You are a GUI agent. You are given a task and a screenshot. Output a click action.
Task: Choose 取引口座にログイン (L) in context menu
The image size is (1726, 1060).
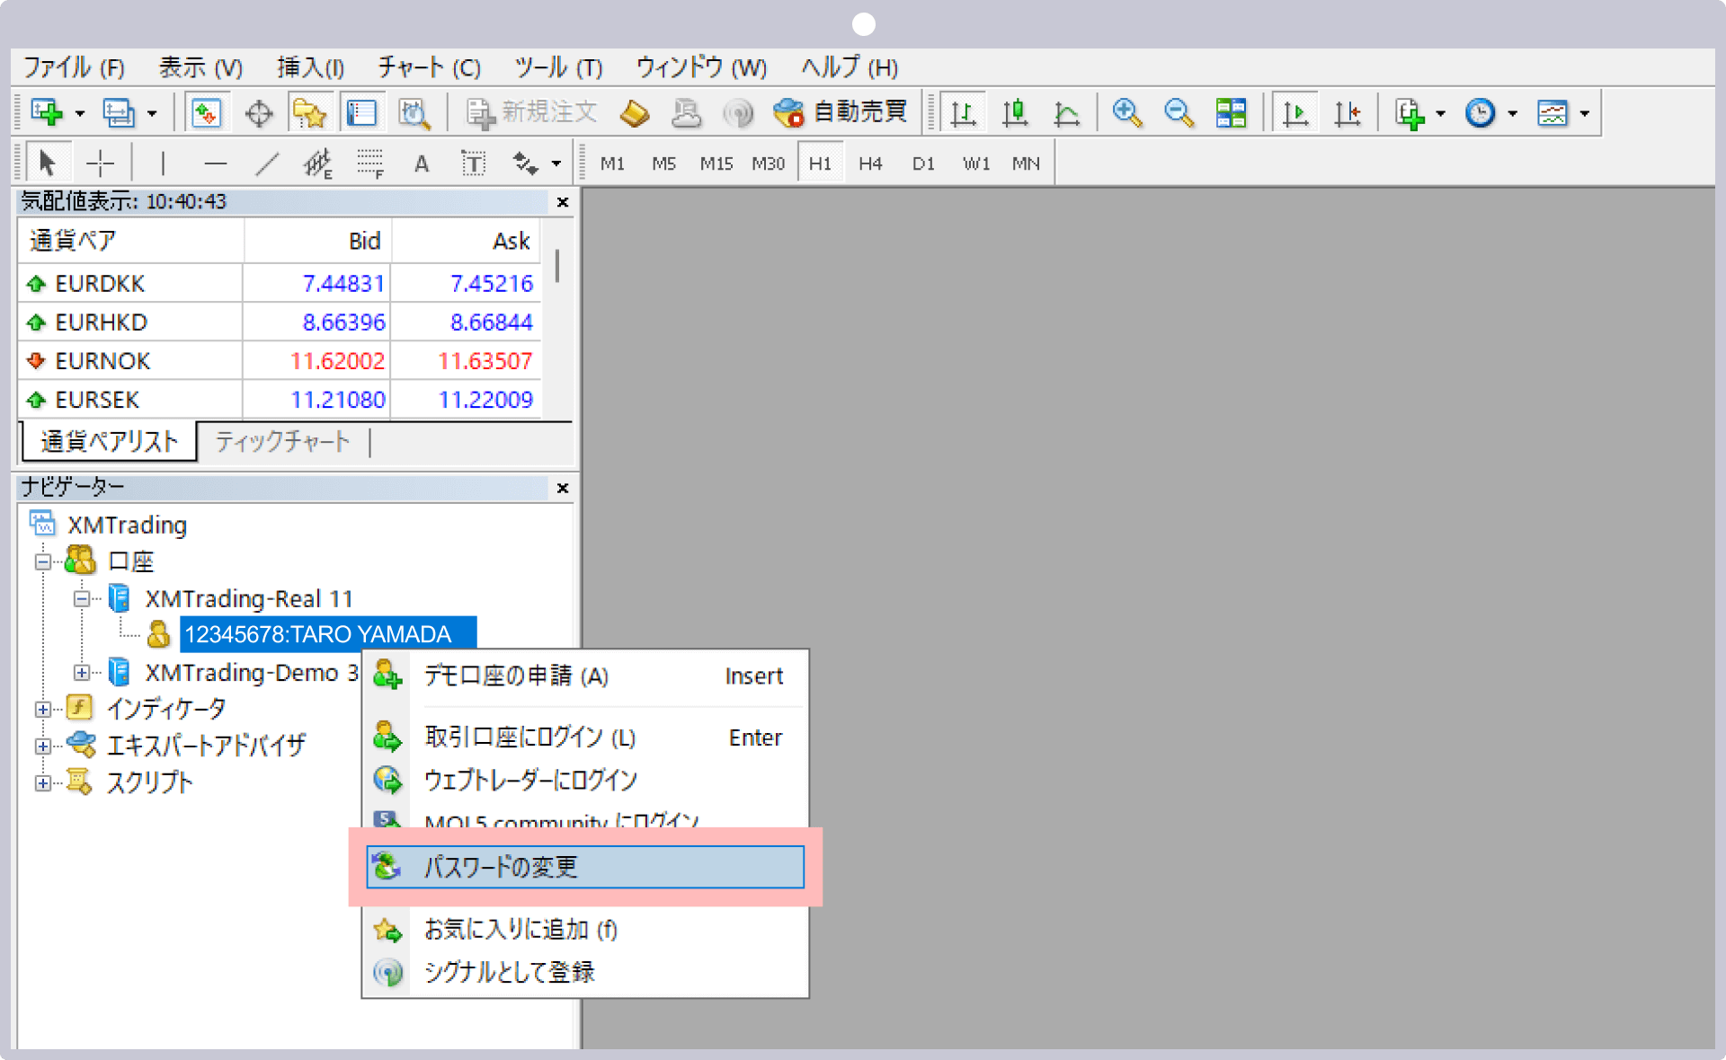(585, 738)
